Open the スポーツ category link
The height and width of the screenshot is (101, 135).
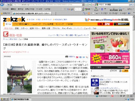coord(24,29)
